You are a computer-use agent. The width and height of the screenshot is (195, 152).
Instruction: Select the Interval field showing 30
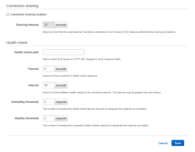49,85
